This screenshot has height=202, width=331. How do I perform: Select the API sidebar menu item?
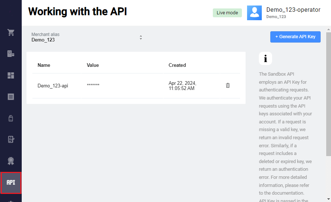coord(11,183)
